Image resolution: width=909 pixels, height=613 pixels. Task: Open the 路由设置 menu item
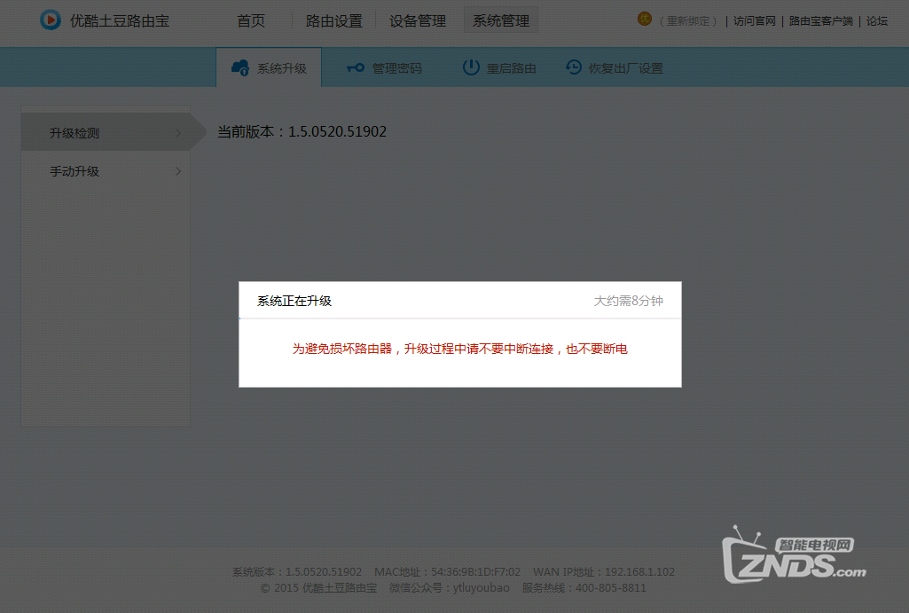334,21
